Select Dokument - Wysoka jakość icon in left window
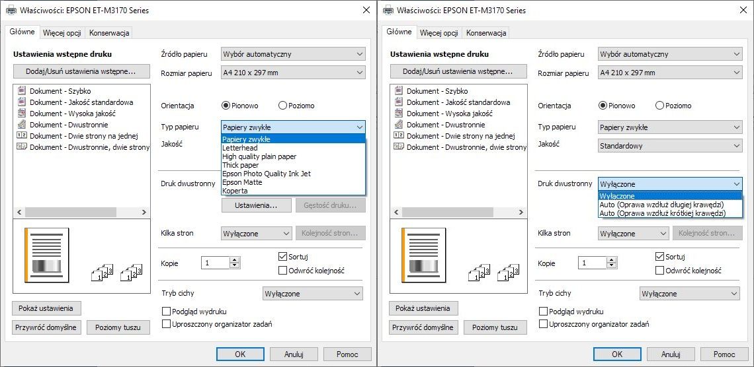754x367 pixels. 22,114
